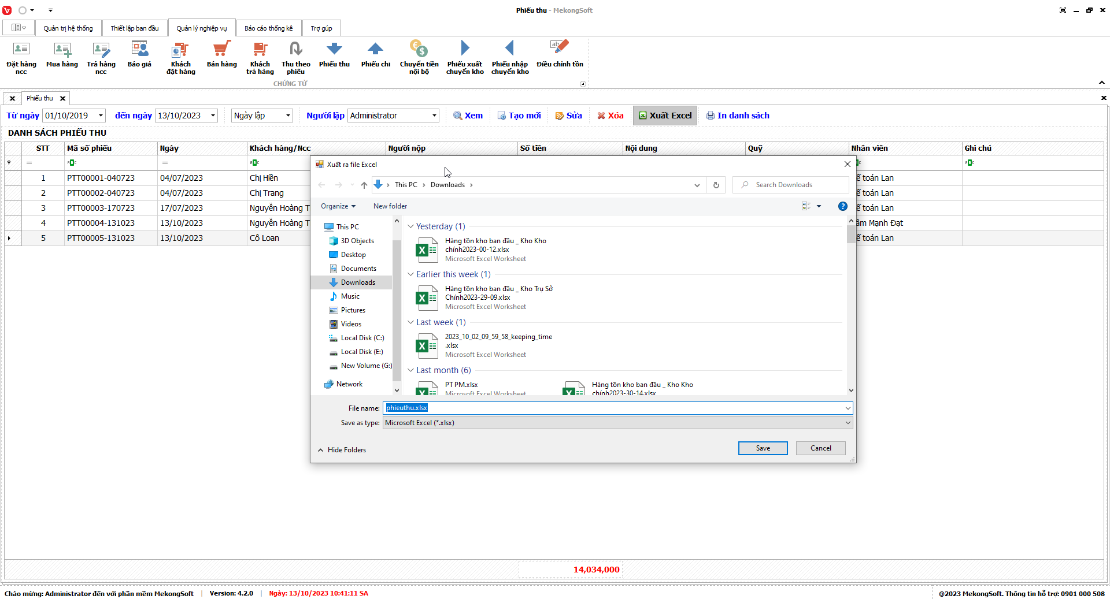Select Documents in the folder tree
The height and width of the screenshot is (599, 1110).
click(x=358, y=269)
